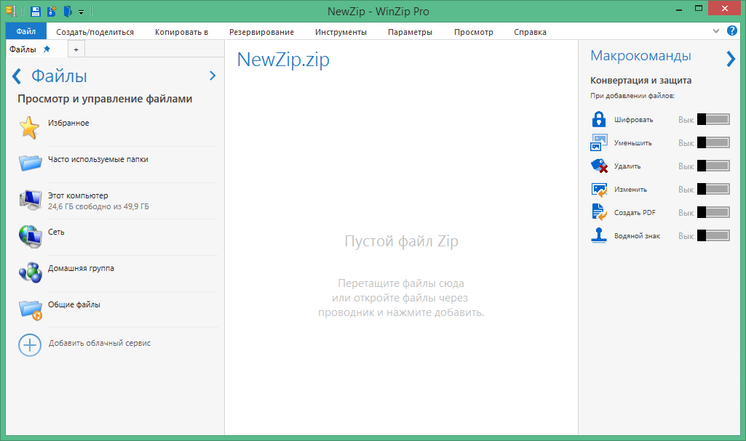This screenshot has height=441, width=746.
Task: Click the back chevron beside Файлы heading
Action: click(x=17, y=76)
